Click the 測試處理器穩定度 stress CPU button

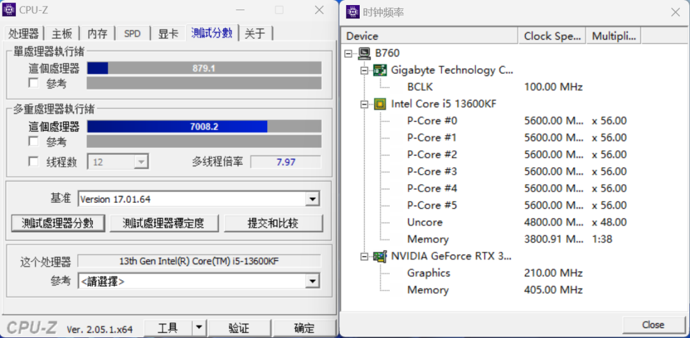164,223
